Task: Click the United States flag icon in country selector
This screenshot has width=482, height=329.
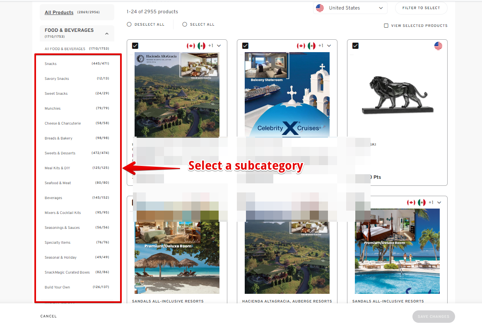Action: [320, 8]
